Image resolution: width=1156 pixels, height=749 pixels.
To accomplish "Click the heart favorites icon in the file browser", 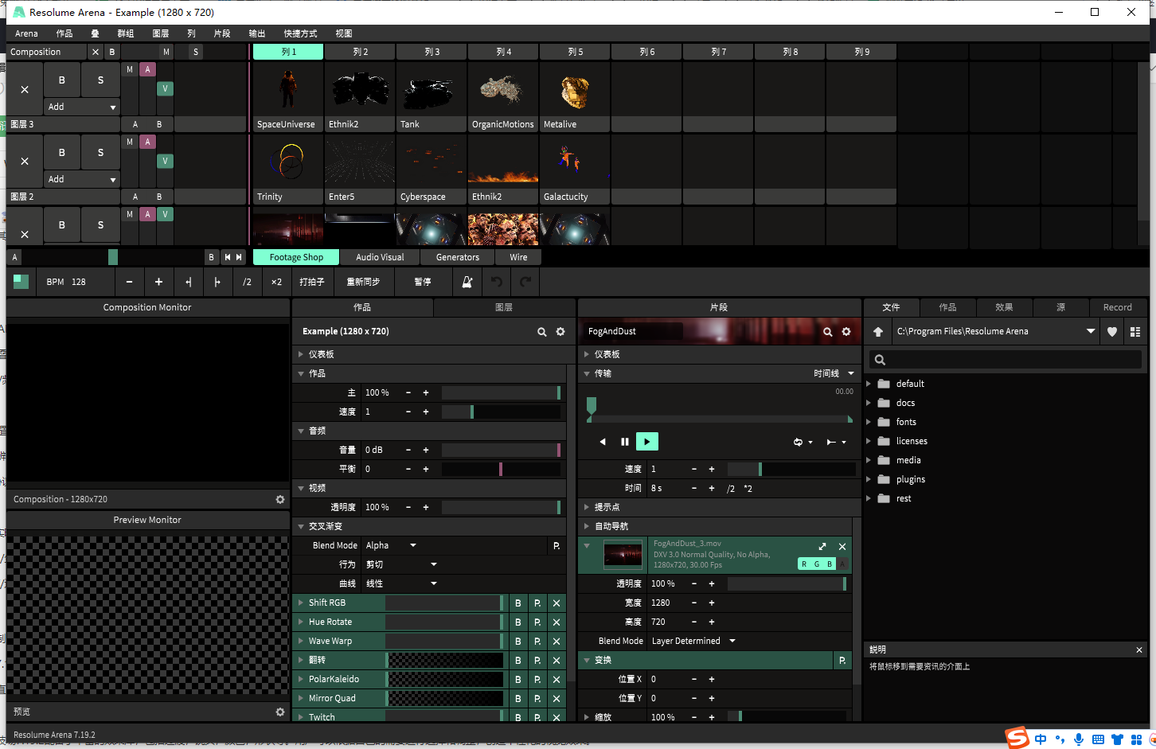I will [x=1112, y=332].
